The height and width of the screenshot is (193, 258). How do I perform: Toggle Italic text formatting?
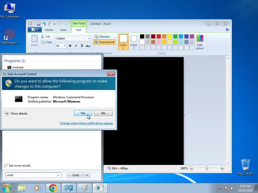[76, 46]
